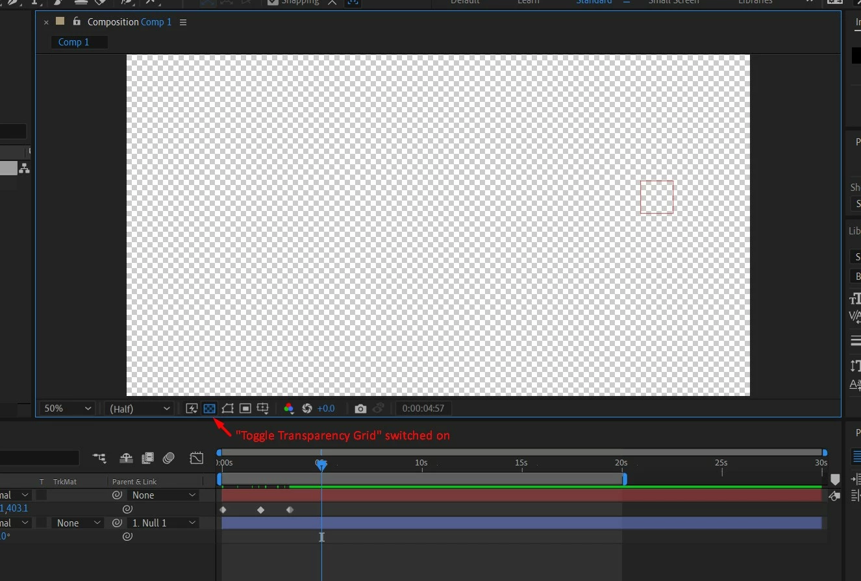Toggle Hide Shy Layers switch in timeline
Viewport: 861px width, 581px height.
pos(127,458)
